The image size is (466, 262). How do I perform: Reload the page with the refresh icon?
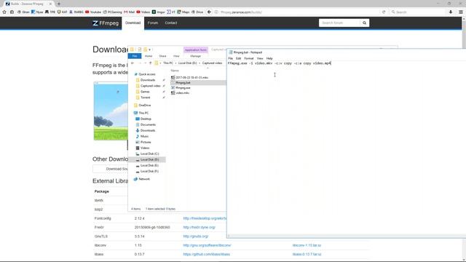coord(384,12)
